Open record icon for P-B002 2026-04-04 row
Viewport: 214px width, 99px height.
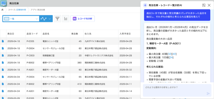pos(3,84)
